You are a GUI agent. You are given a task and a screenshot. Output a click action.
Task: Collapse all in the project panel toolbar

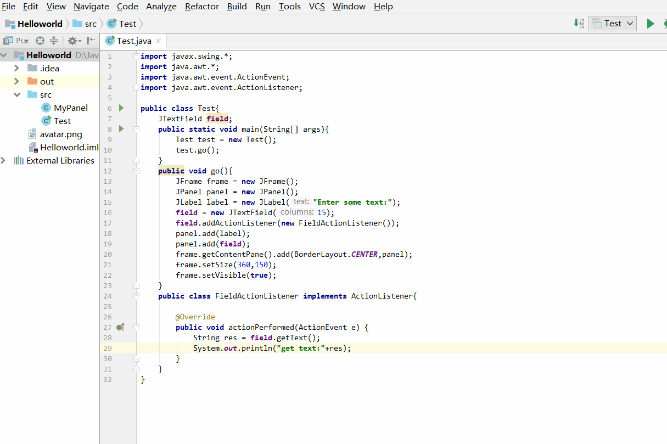[x=54, y=41]
